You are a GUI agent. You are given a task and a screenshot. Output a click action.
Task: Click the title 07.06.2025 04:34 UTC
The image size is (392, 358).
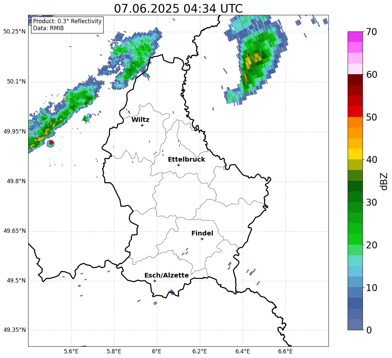click(x=178, y=9)
